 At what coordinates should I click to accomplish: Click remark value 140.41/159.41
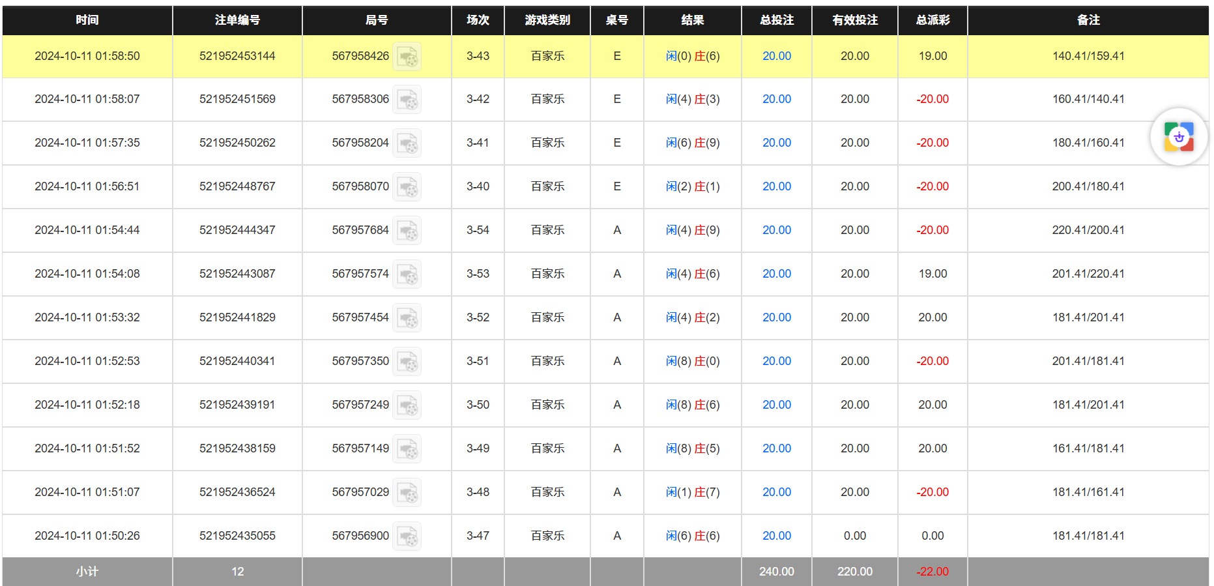tap(1088, 56)
